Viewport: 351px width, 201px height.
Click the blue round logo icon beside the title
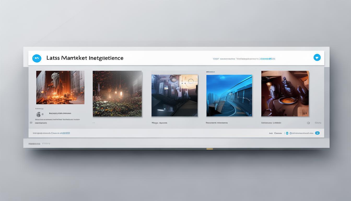(x=37, y=58)
